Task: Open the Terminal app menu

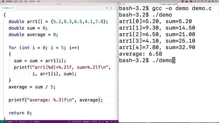Action: [9, 1]
